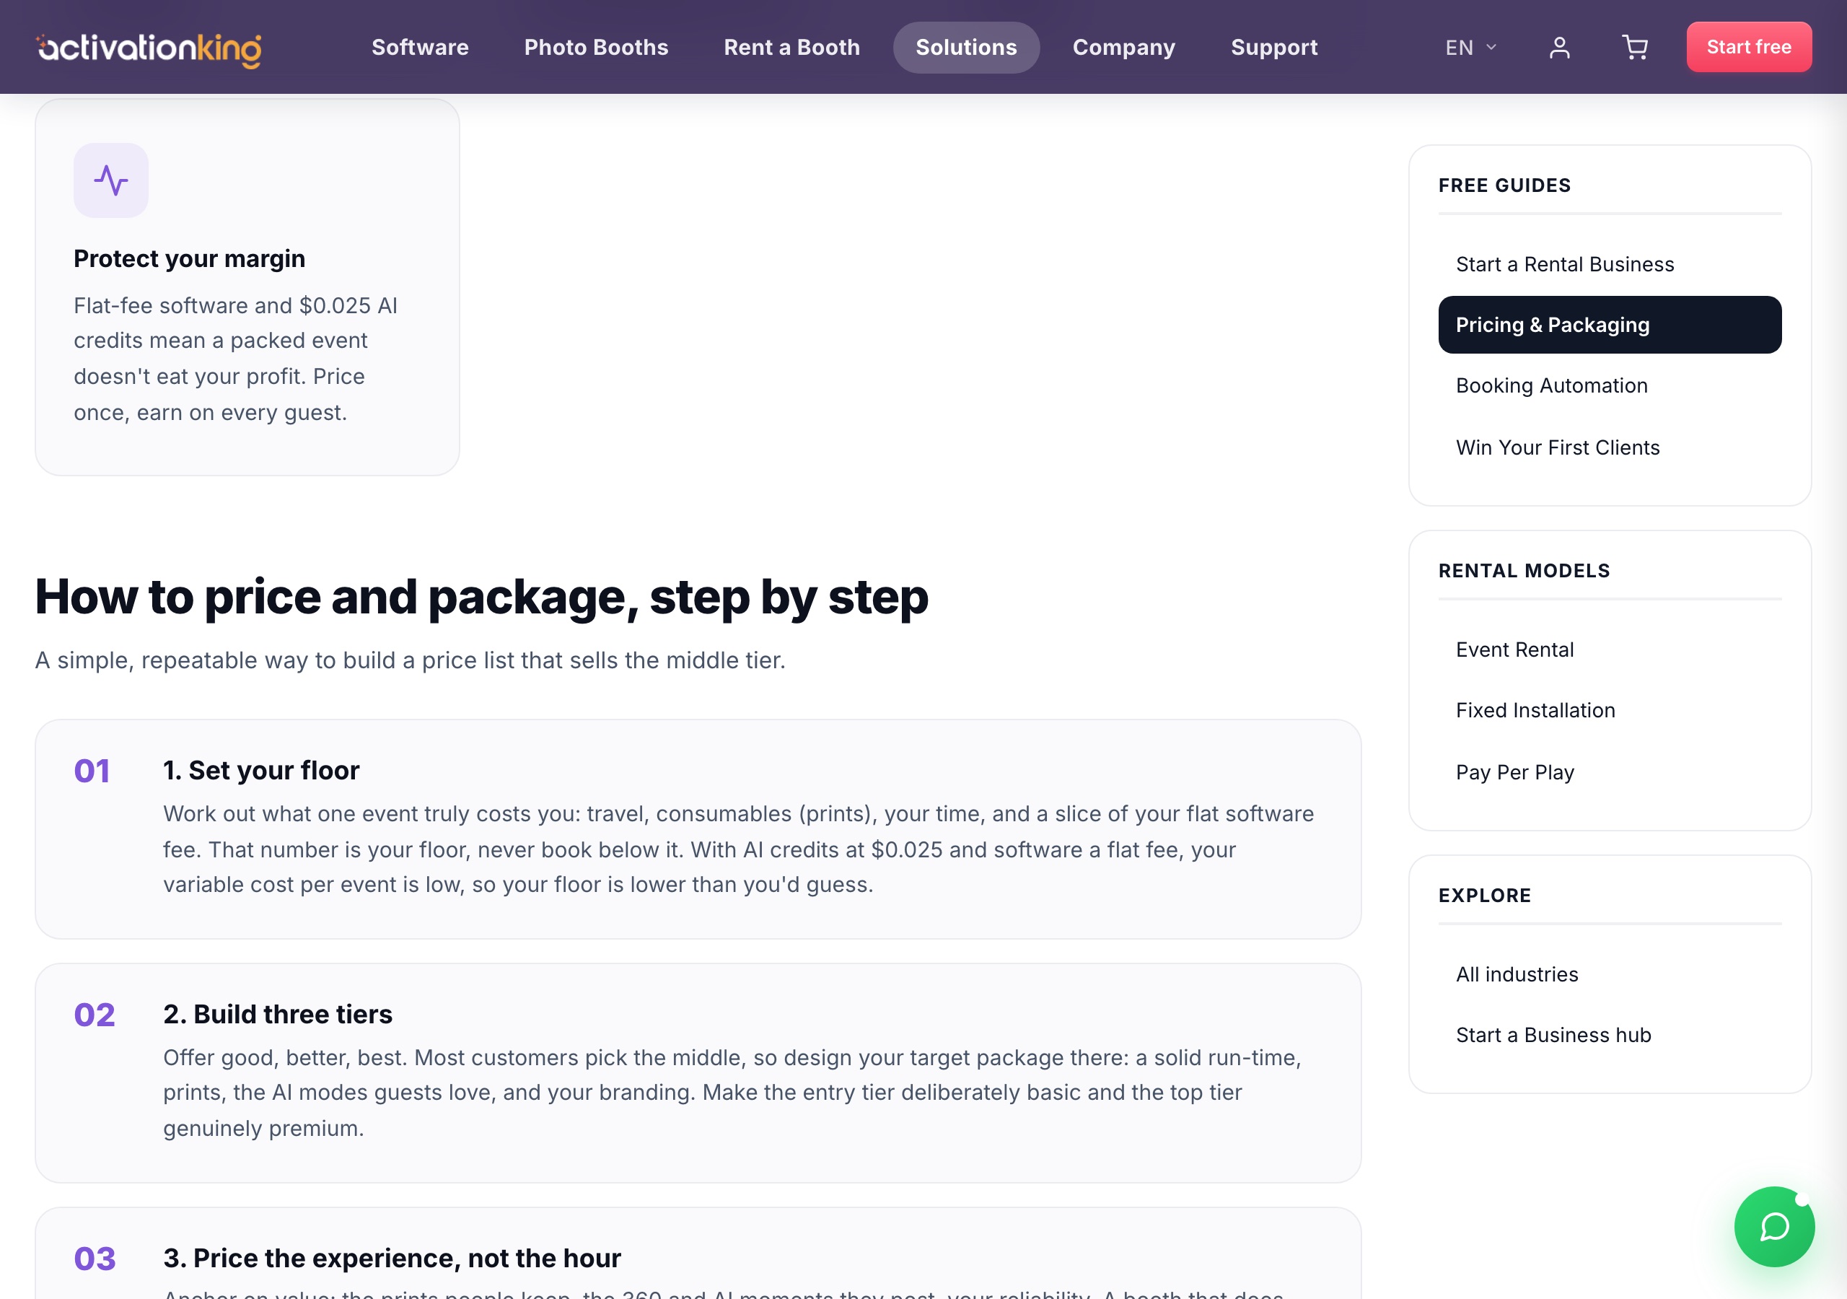The image size is (1847, 1299).
Task: Click the 2. Build three tiers step title
Action: point(278,1014)
